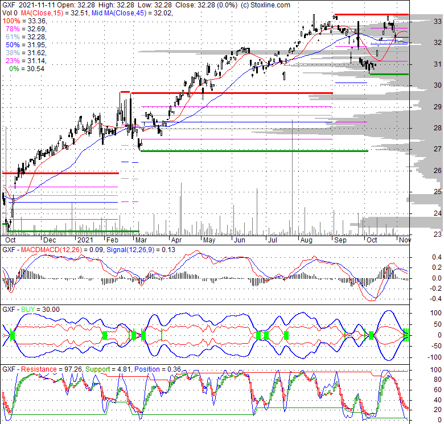
Task: Select the '61% = 32.28' Fibonacci level
Action: click(26, 37)
